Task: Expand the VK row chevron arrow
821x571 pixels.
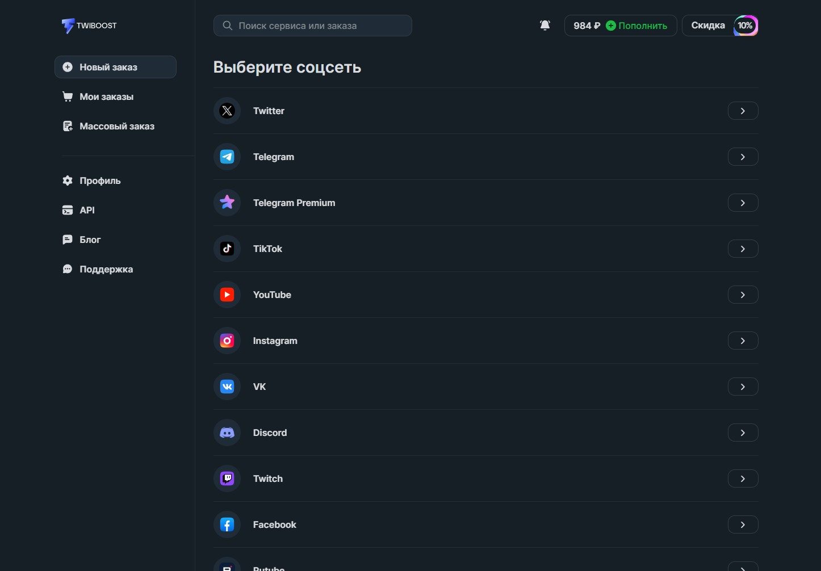Action: click(743, 387)
